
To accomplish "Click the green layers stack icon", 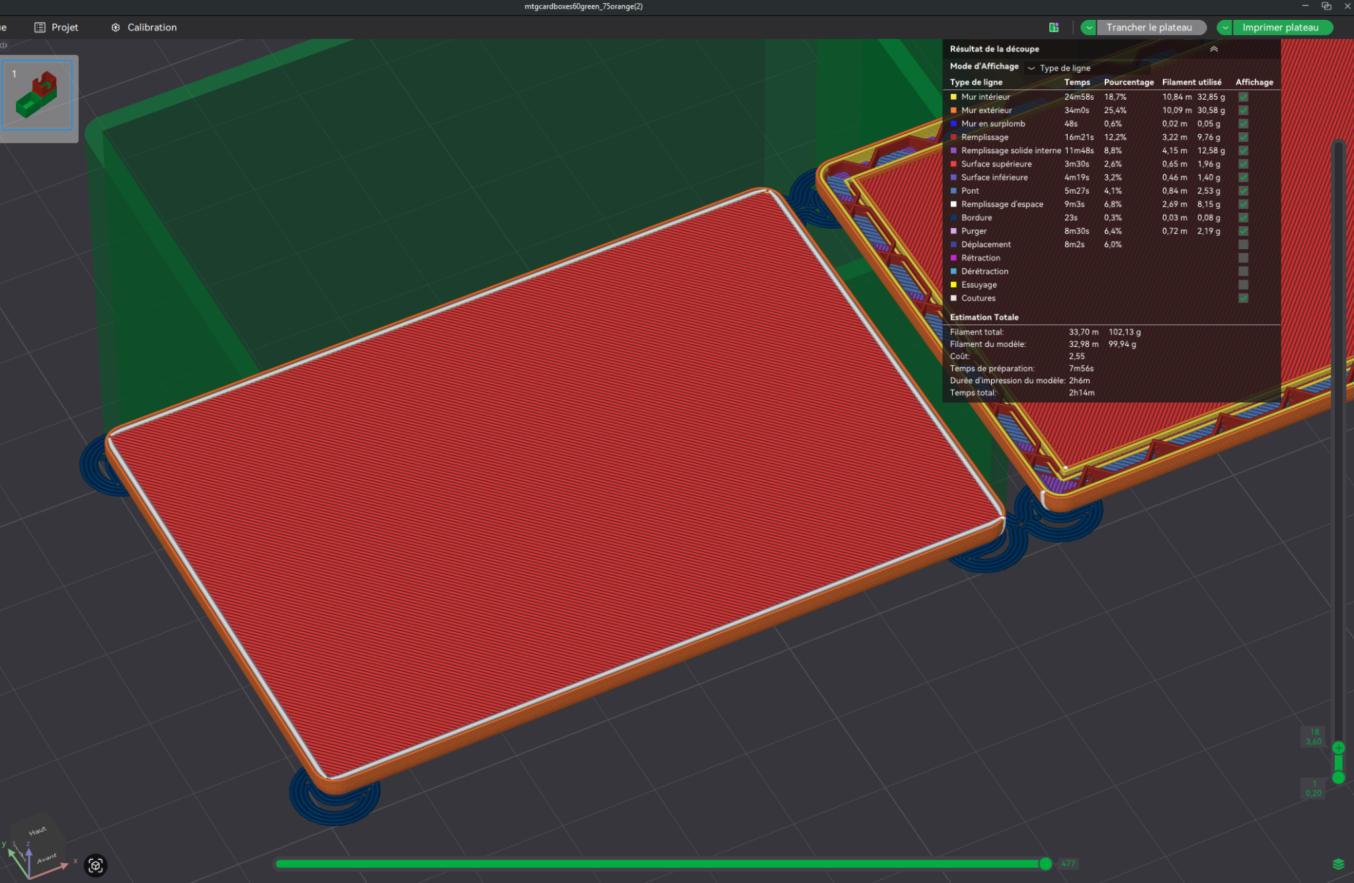I will (1338, 864).
